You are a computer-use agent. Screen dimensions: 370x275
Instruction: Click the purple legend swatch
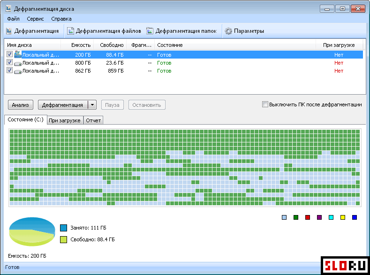319,217
